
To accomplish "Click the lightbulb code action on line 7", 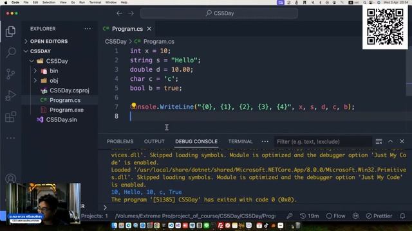I will tap(133, 105).
